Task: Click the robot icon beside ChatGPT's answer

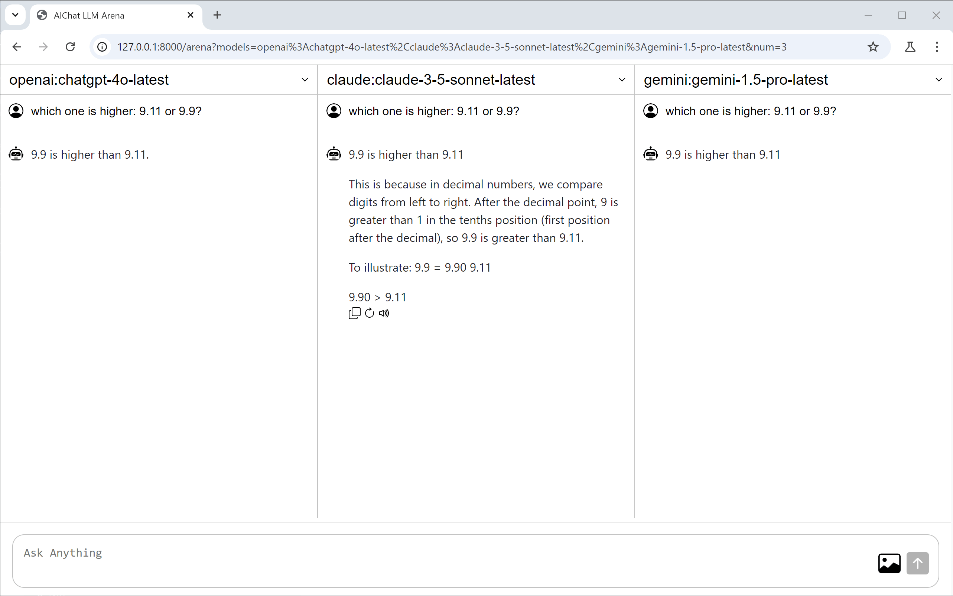Action: click(x=16, y=154)
